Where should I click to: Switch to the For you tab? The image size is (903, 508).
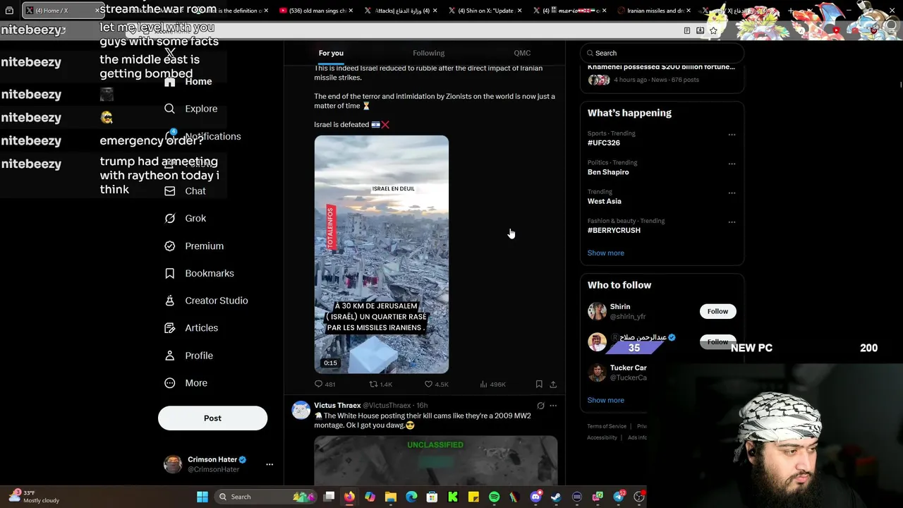[x=331, y=53]
